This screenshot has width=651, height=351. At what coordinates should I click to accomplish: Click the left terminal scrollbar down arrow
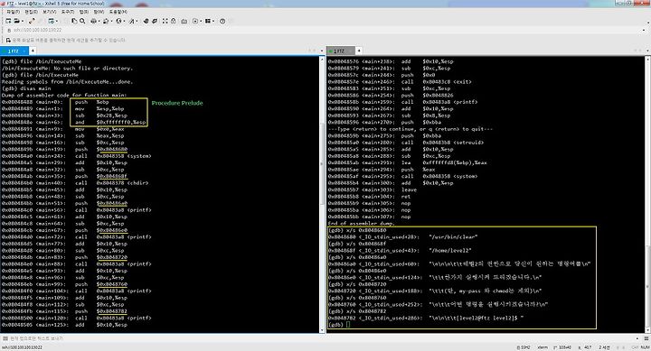pyautogui.click(x=322, y=330)
